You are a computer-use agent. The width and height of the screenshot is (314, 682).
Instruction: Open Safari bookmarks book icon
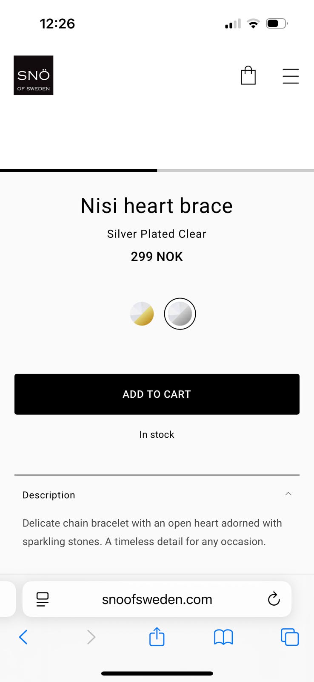223,637
